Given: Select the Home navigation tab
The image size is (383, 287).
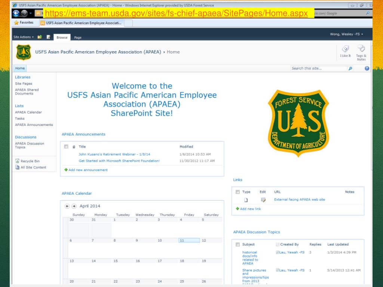Looking at the screenshot, I should click(x=20, y=68).
